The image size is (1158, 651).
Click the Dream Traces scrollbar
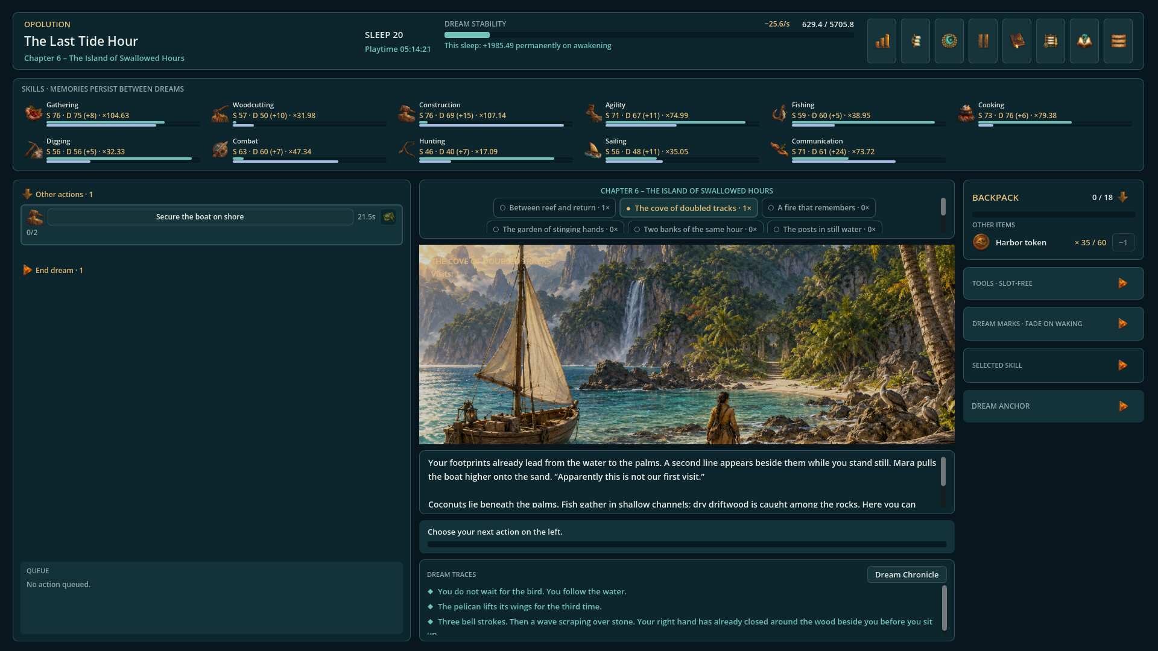(944, 608)
